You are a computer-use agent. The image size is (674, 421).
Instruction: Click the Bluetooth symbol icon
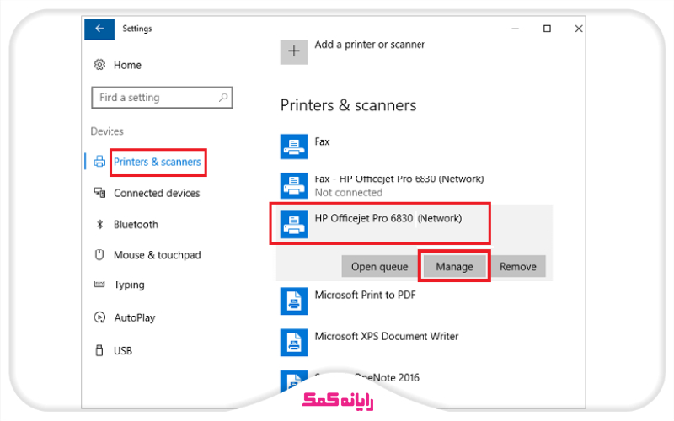(99, 224)
